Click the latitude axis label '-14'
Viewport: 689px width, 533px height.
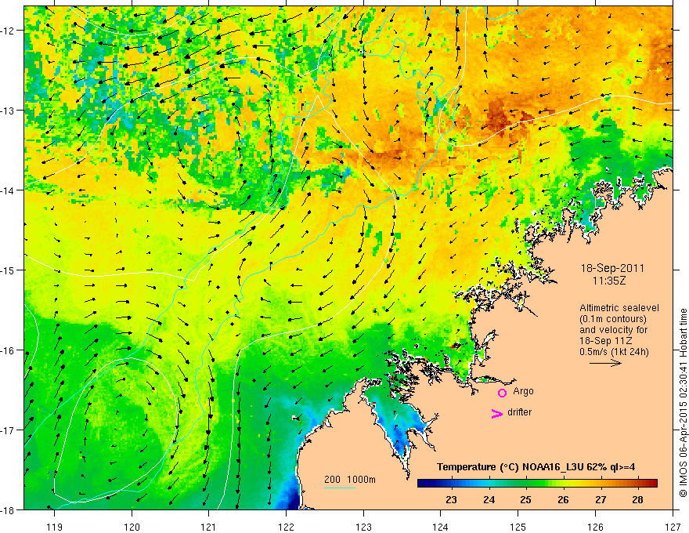tap(8, 190)
